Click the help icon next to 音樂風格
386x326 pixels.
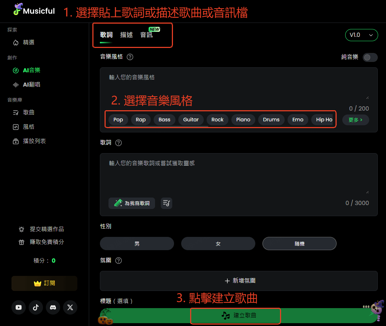(x=130, y=57)
